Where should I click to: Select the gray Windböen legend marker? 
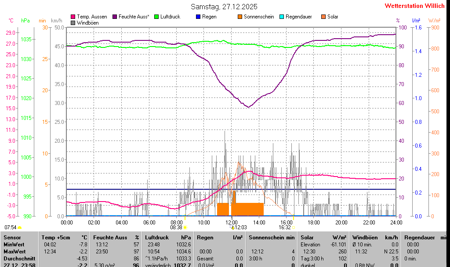coord(73,22)
